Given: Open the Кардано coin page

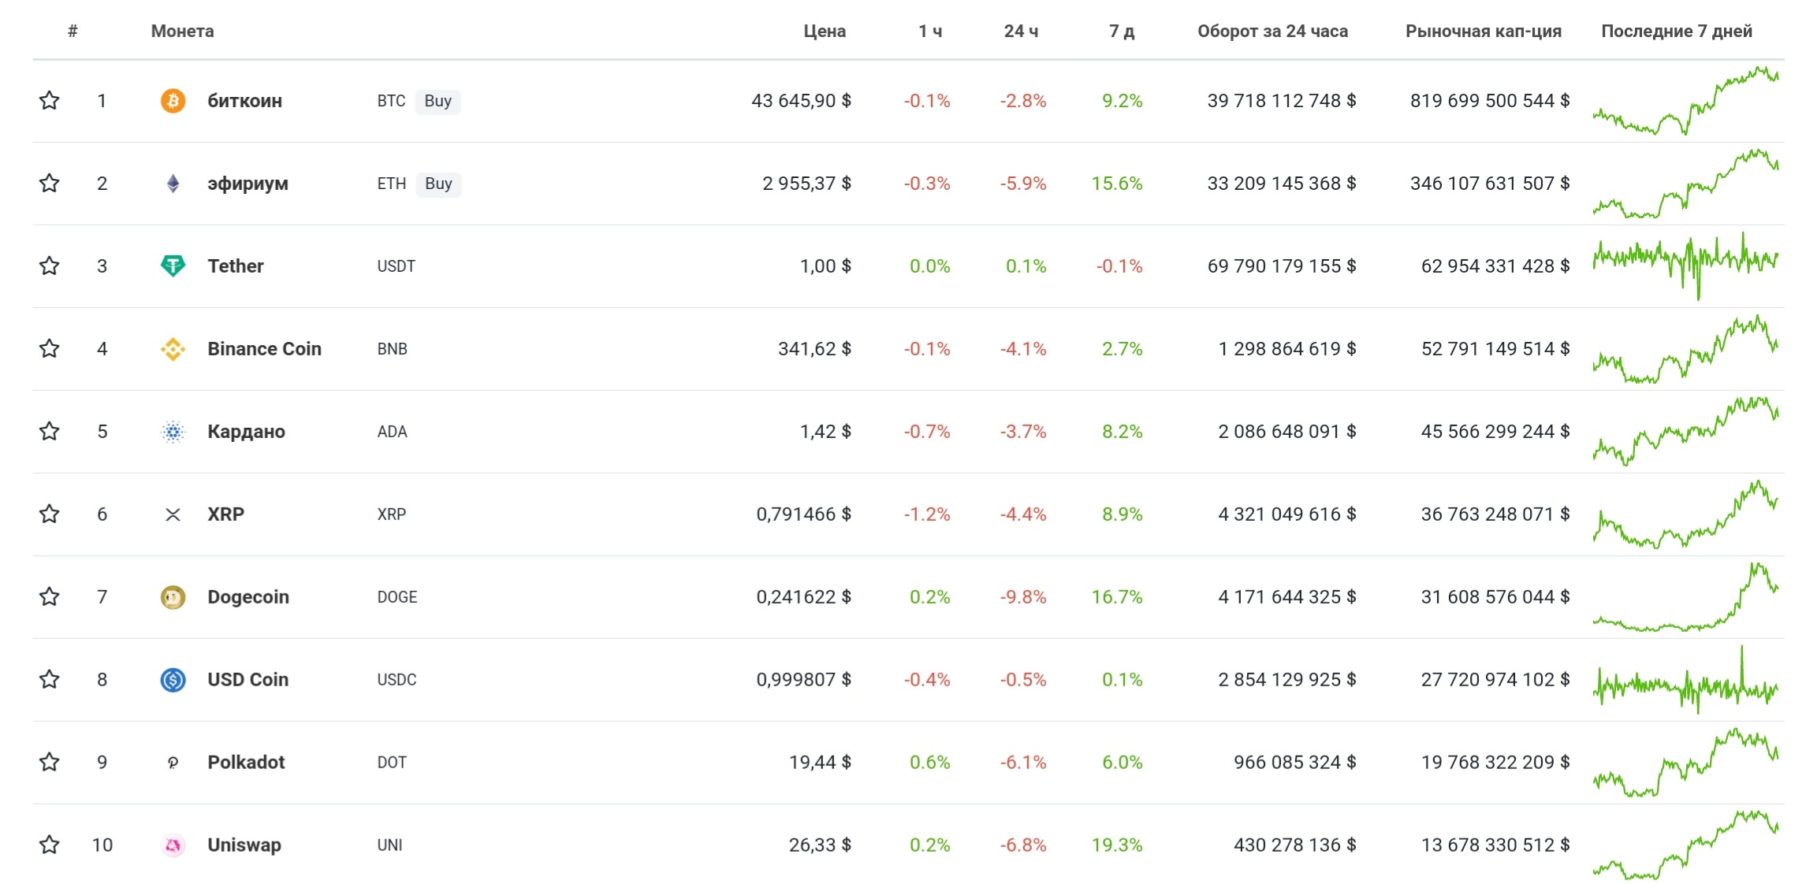Looking at the screenshot, I should click(246, 432).
